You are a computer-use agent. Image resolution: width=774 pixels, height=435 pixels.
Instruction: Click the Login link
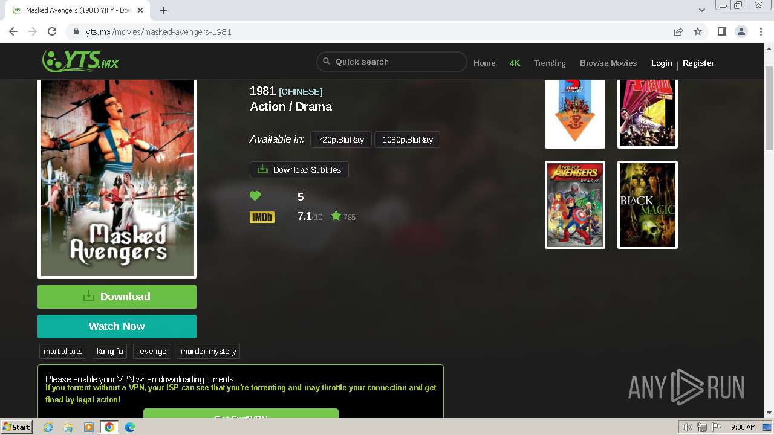tap(662, 63)
